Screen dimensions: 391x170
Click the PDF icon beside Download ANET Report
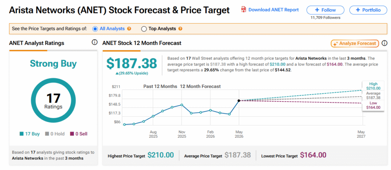pyautogui.click(x=243, y=10)
